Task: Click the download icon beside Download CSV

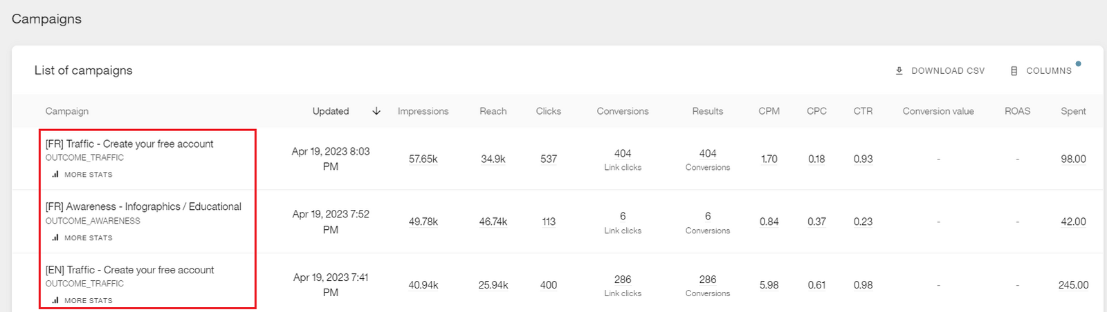Action: click(899, 70)
